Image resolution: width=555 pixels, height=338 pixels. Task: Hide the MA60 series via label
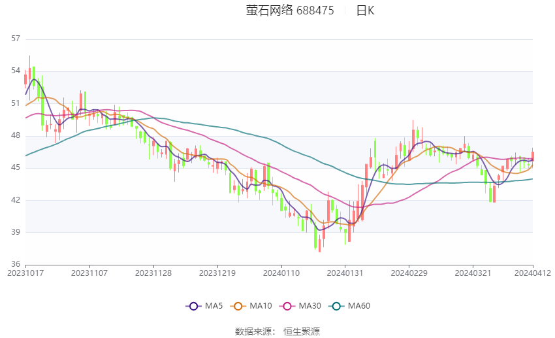(x=359, y=306)
